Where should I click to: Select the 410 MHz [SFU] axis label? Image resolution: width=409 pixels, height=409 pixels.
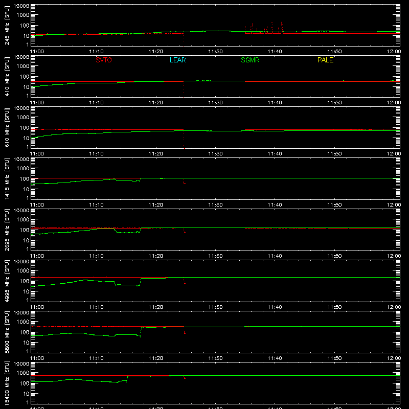point(7,77)
